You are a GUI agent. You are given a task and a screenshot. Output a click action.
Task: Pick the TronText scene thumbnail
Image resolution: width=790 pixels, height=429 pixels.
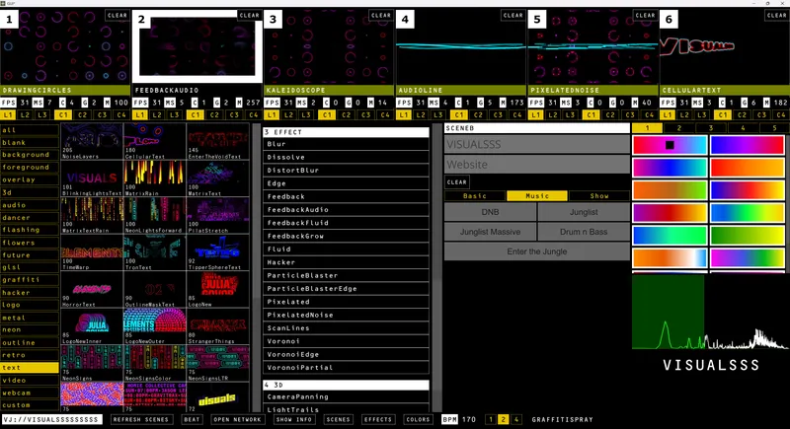pos(152,251)
